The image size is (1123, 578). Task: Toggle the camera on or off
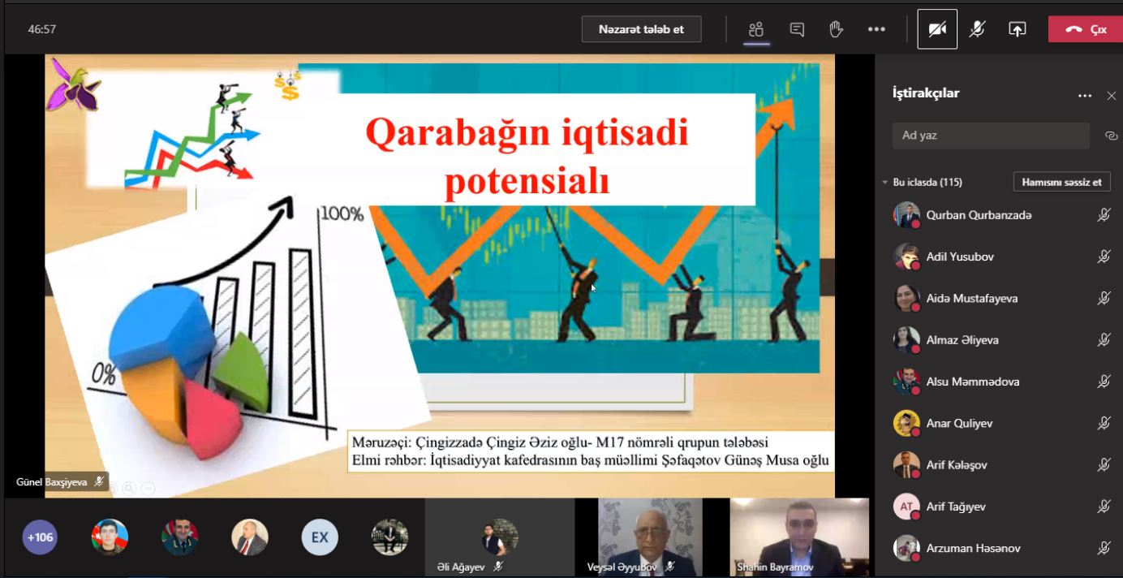point(937,29)
